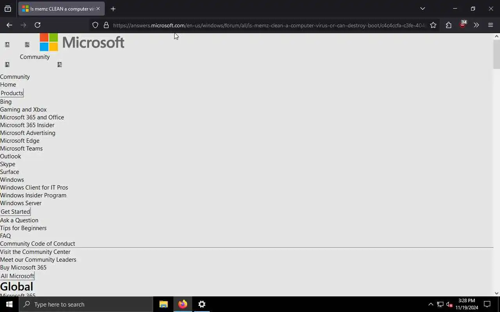
Task: Open Windows Server link
Action: pyautogui.click(x=21, y=203)
